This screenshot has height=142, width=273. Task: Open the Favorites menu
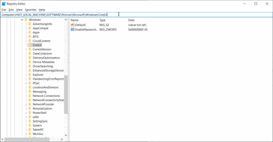[x=31, y=10]
